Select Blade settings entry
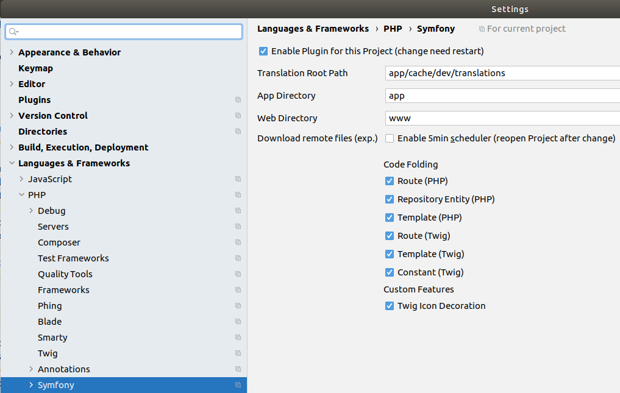Viewport: 620px width, 393px height. click(x=49, y=322)
